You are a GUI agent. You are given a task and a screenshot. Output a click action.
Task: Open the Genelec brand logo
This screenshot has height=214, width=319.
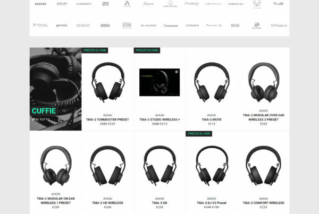(x=83, y=25)
